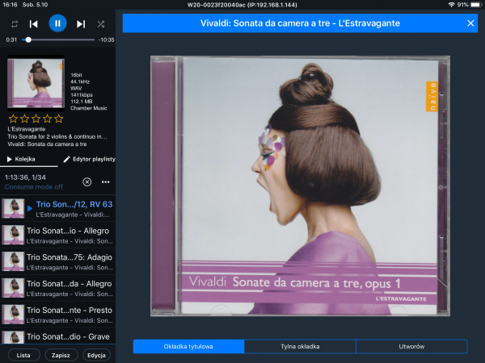Pause the current playback

click(57, 23)
